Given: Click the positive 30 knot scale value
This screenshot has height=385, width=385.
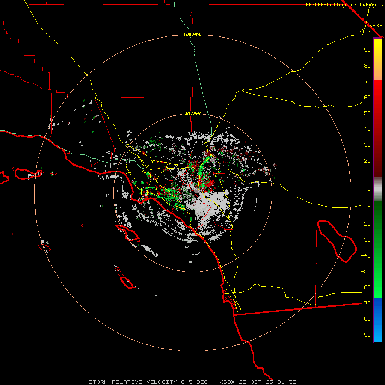Looking at the screenshot, I should [367, 145].
